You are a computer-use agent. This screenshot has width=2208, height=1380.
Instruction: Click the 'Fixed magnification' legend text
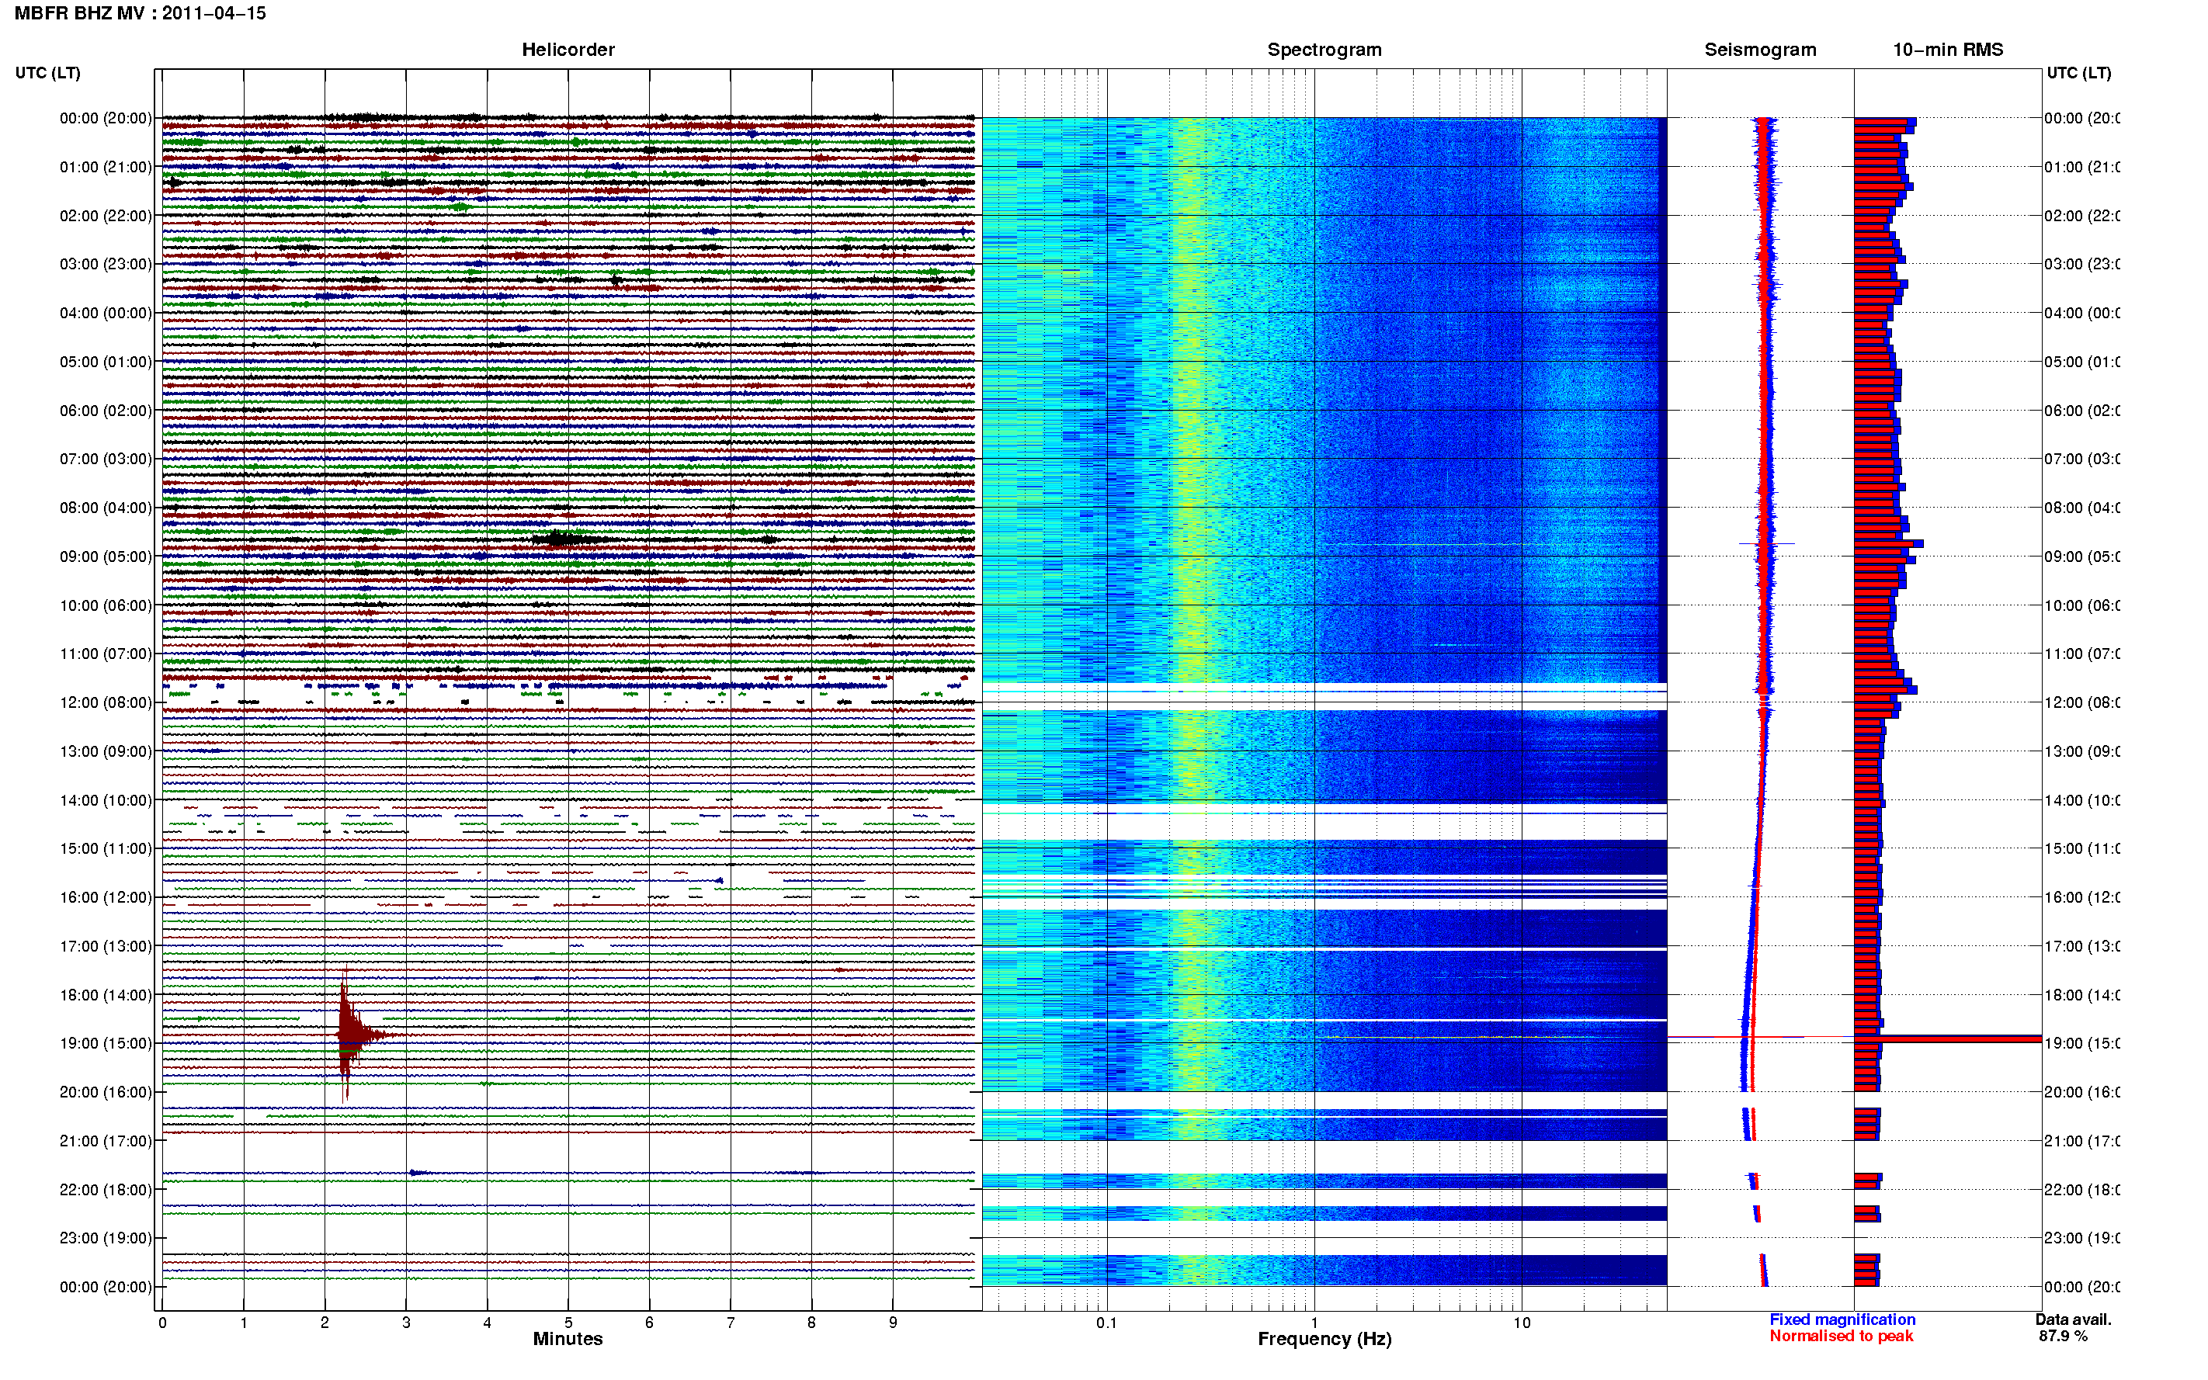1842,1319
